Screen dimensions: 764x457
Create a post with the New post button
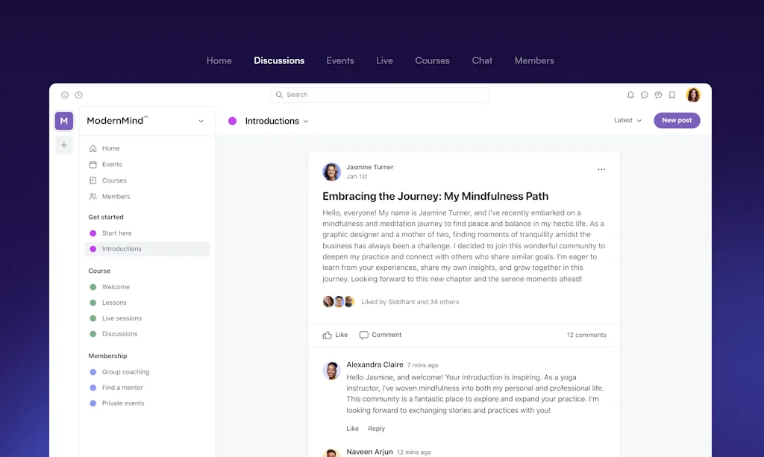pyautogui.click(x=677, y=120)
